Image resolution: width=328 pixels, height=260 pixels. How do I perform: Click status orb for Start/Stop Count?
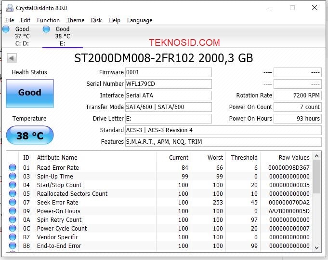tap(13, 185)
